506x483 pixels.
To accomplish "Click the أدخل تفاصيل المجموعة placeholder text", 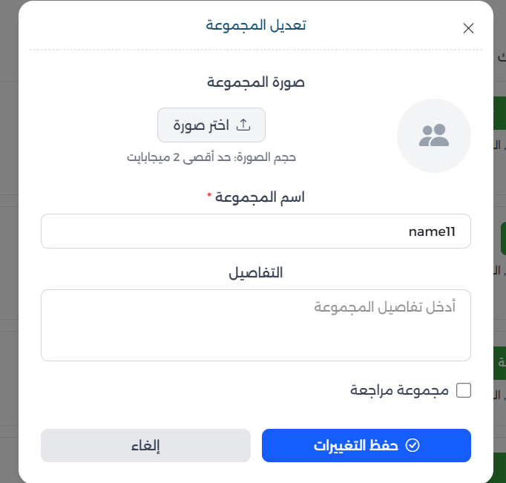I will (385, 306).
